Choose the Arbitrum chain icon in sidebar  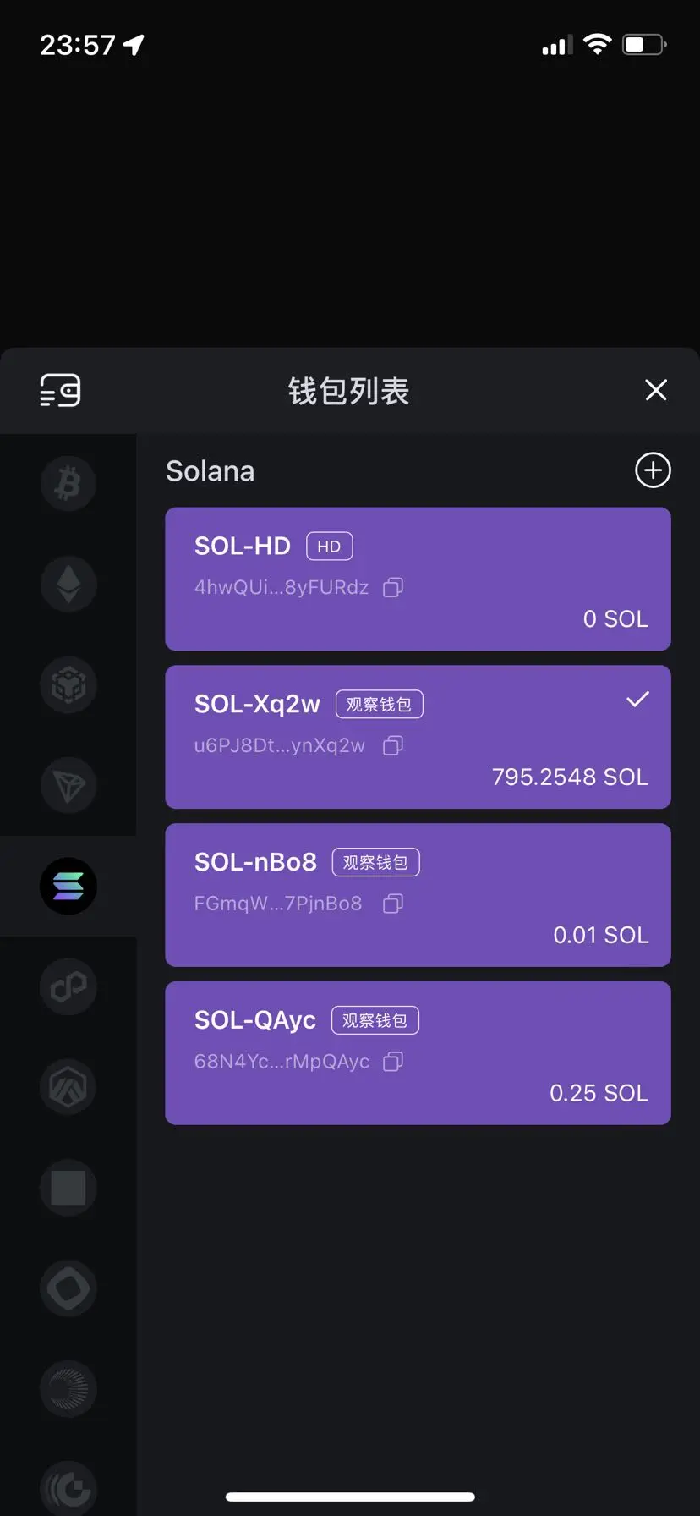pyautogui.click(x=68, y=1087)
